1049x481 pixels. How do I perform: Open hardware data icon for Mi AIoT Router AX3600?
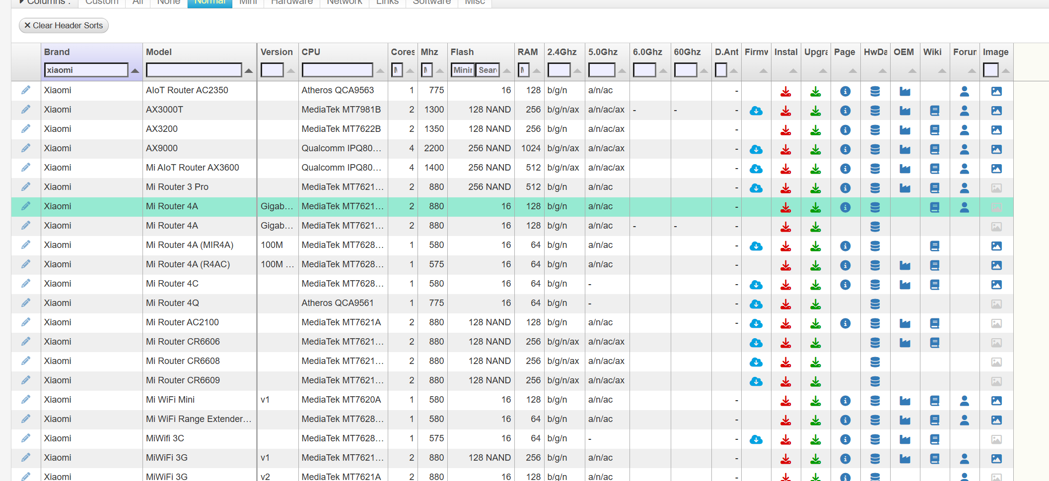click(x=875, y=169)
